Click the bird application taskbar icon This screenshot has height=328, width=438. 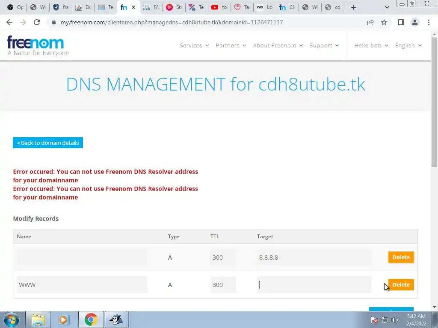click(x=116, y=319)
